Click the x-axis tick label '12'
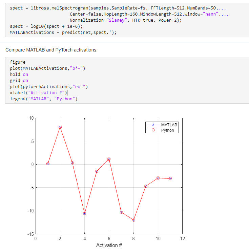The image size is (249, 250). click(x=183, y=238)
